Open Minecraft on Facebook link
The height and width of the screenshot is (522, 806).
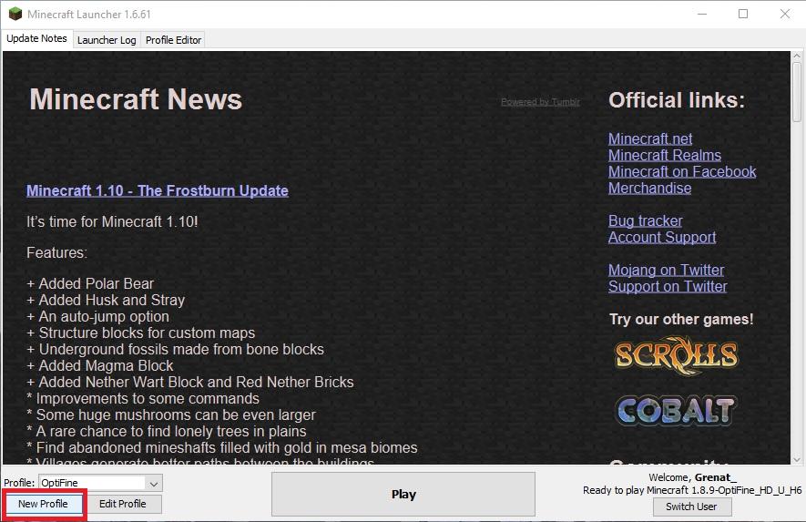682,172
